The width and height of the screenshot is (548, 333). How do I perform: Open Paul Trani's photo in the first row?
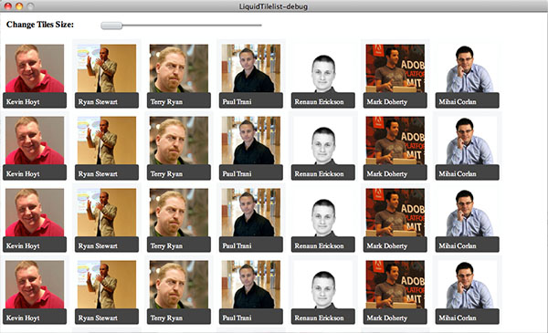[x=251, y=68]
